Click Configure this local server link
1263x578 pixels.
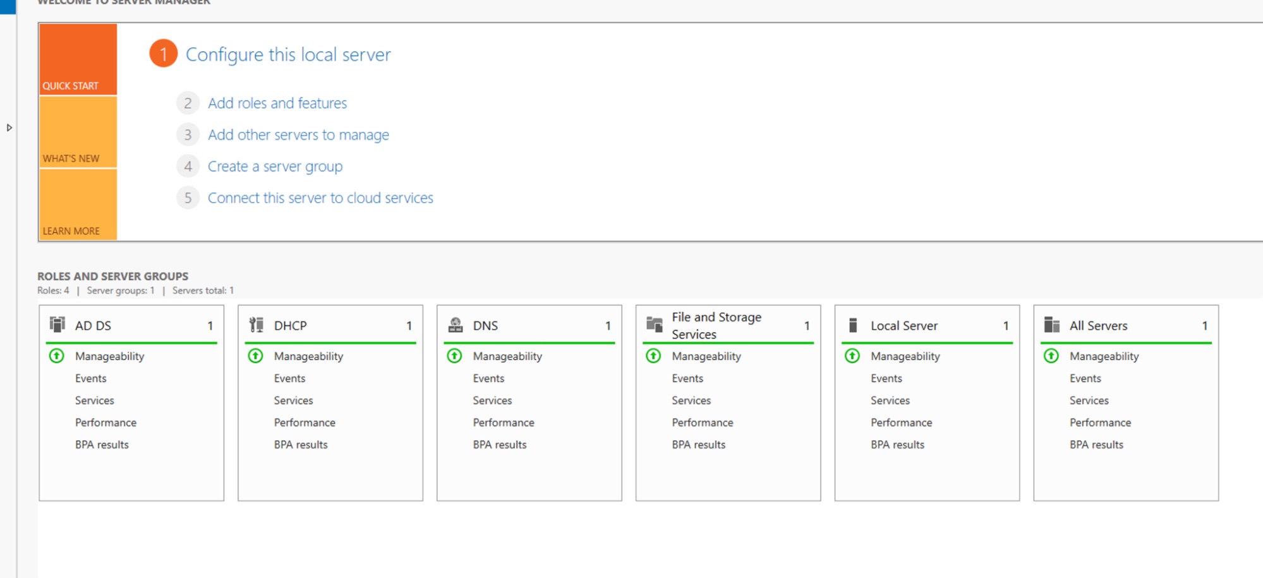(x=288, y=55)
